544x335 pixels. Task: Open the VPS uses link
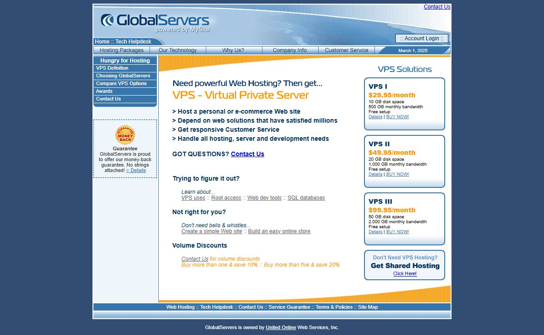(x=193, y=198)
